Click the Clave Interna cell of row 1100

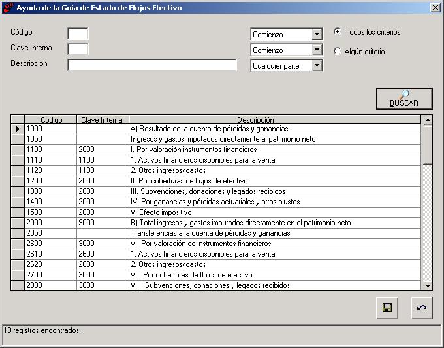(103, 150)
